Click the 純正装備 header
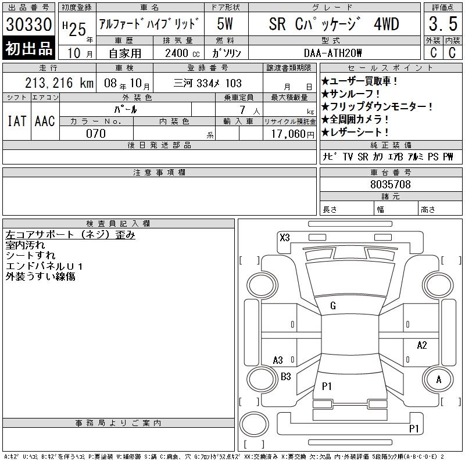Image resolution: width=465 pixels, height=465 pixels. coord(391,145)
